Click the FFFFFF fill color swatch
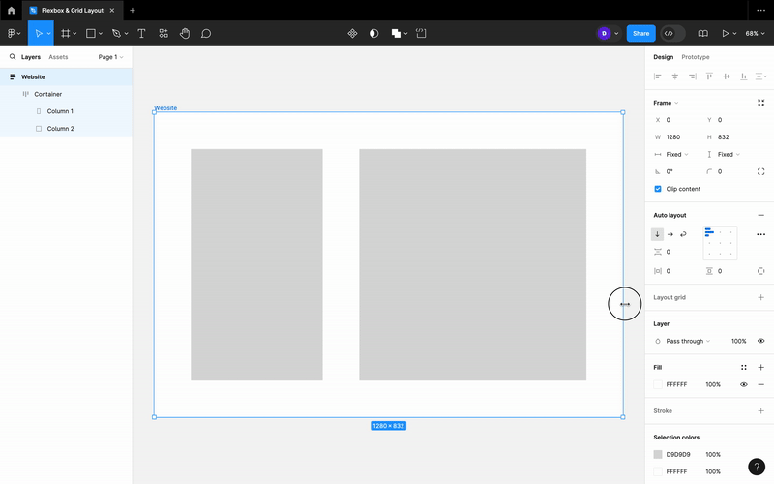Image resolution: width=774 pixels, height=484 pixels. (658, 384)
